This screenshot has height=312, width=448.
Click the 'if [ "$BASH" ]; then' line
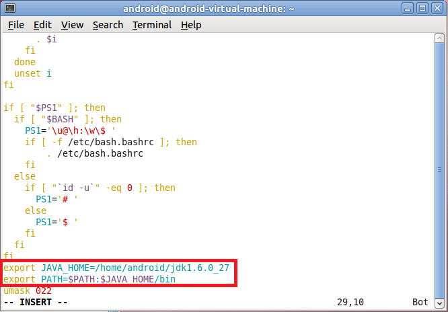[68, 119]
